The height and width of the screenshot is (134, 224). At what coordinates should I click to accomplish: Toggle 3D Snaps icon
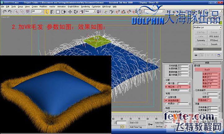coord(118,12)
